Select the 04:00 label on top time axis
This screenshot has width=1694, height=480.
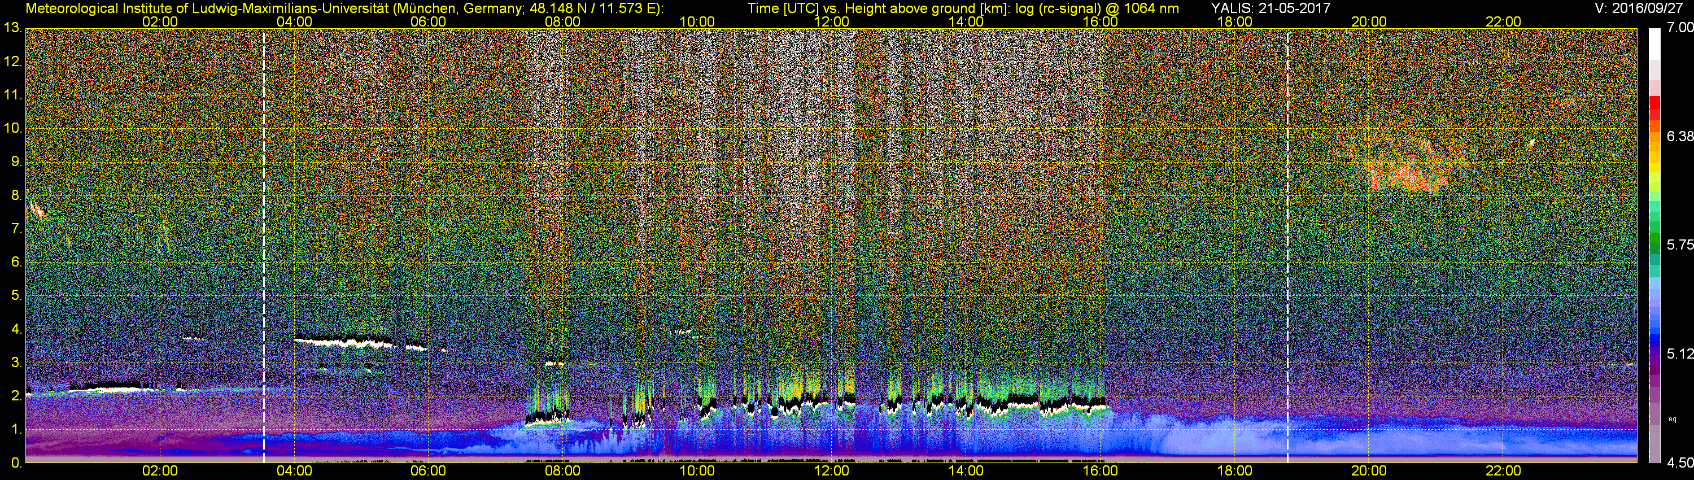click(x=294, y=21)
